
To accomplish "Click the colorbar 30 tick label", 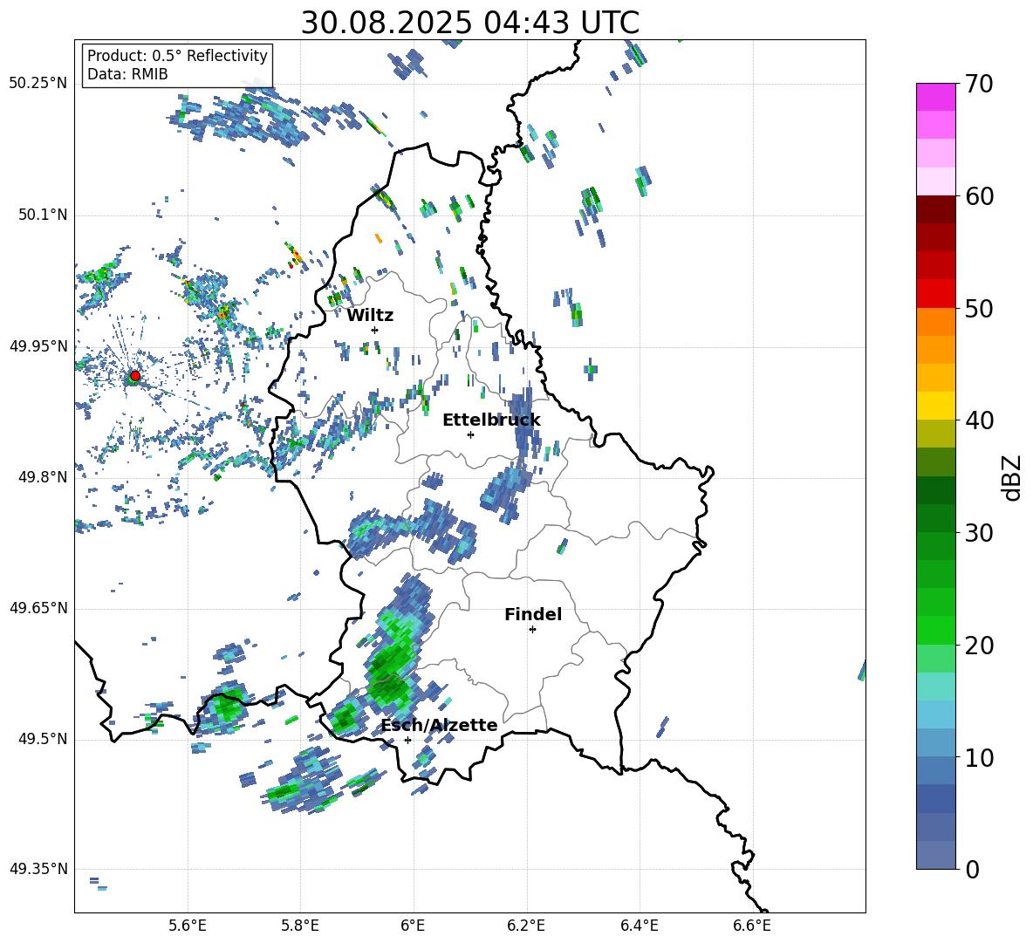I will 979,533.
